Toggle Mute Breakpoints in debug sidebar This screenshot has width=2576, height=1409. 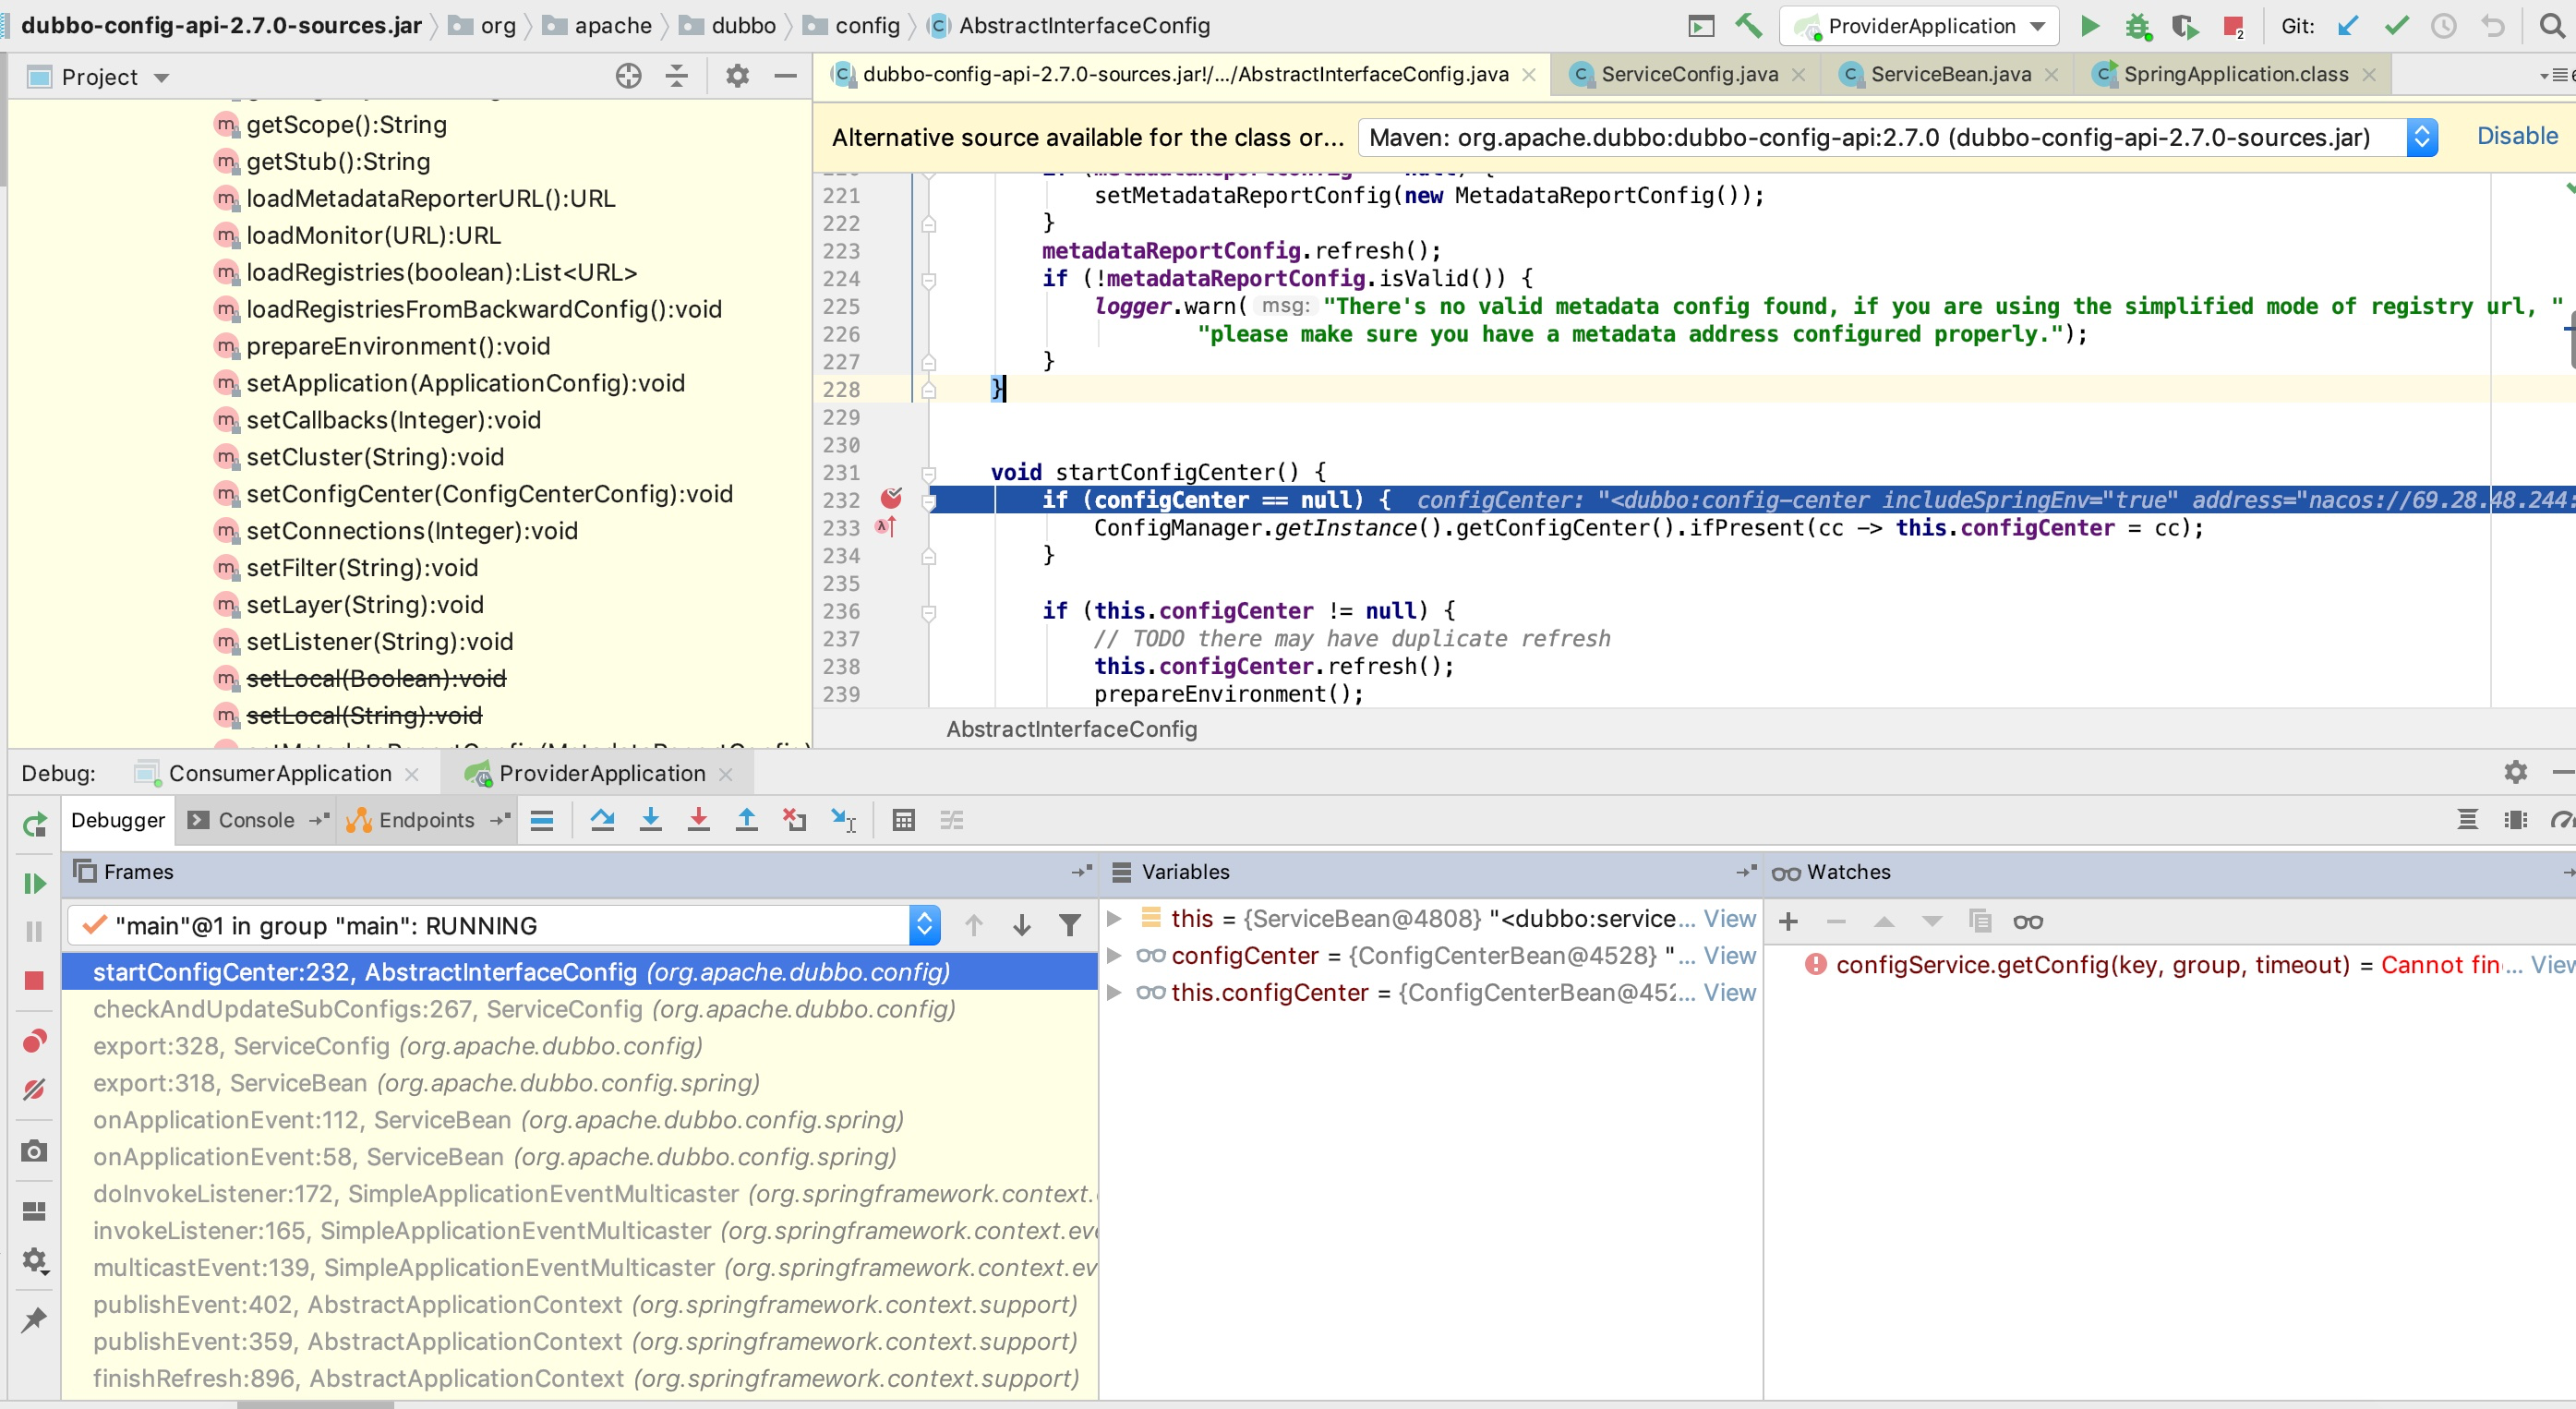point(34,1089)
